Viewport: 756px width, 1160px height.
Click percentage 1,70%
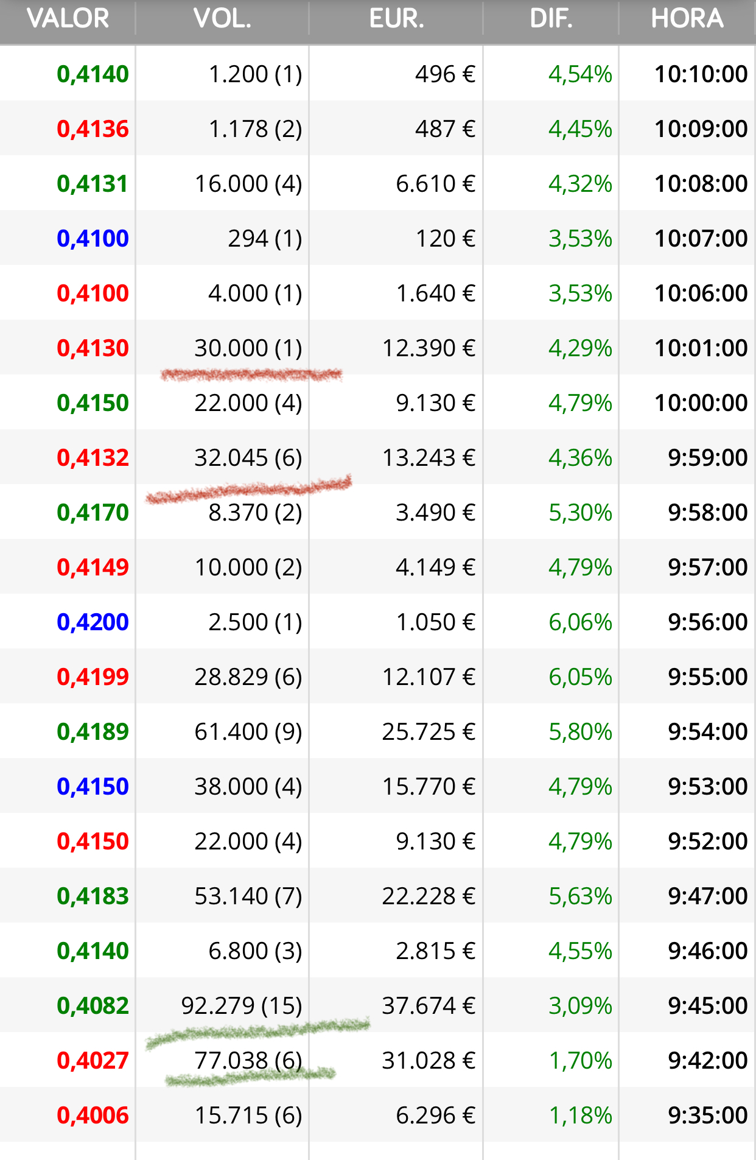580,1061
